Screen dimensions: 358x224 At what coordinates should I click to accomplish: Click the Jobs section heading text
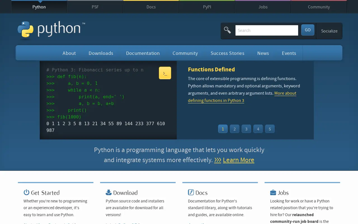[283, 193]
